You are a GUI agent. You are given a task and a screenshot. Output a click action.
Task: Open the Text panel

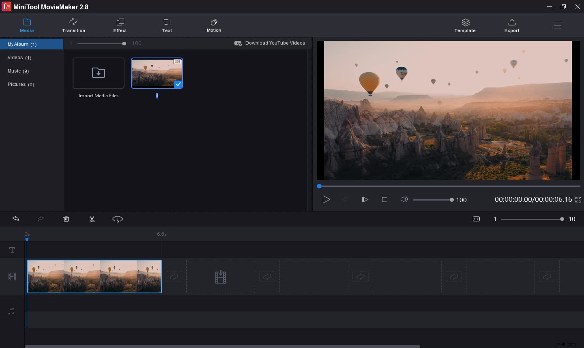pyautogui.click(x=167, y=25)
